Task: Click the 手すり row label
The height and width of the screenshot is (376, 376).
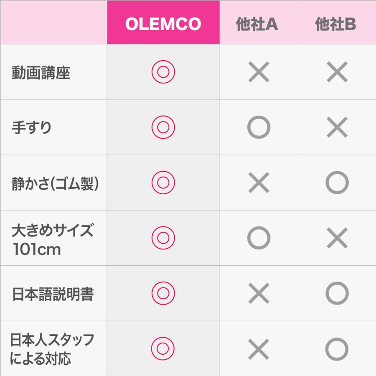Action: tap(31, 127)
